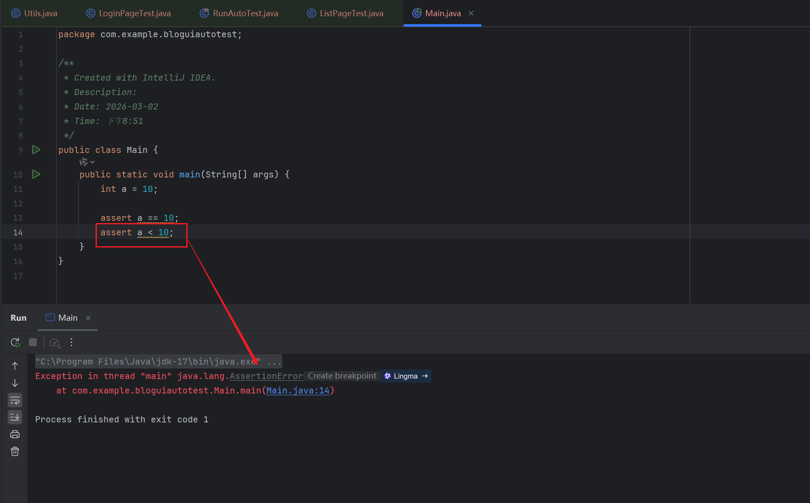
Task: Click the Create breakpoint button
Action: click(342, 376)
